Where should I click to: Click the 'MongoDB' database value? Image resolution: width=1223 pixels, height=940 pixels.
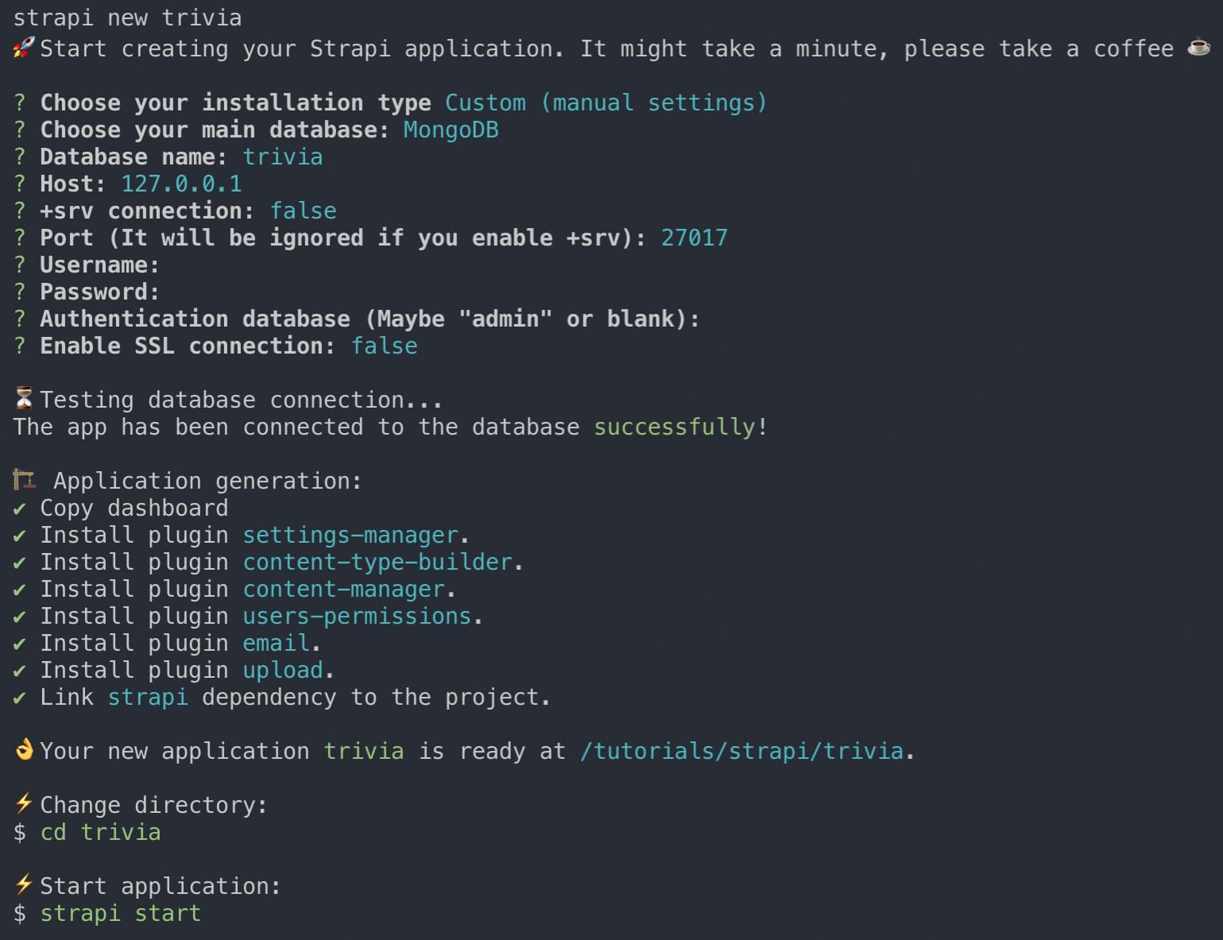(x=451, y=130)
